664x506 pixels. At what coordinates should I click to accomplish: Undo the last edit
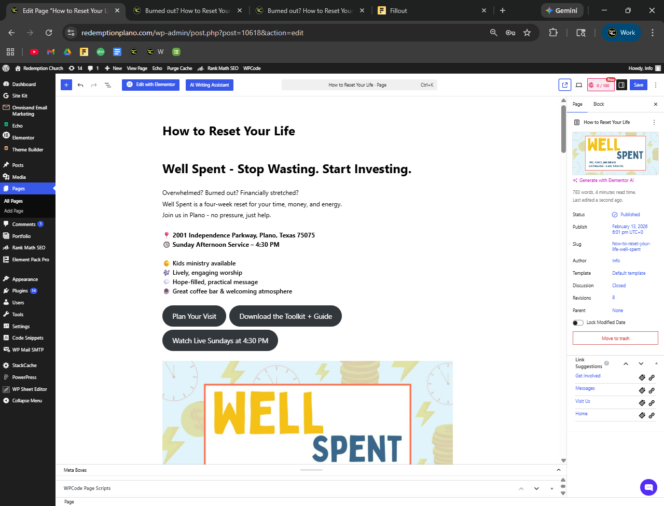(x=80, y=85)
